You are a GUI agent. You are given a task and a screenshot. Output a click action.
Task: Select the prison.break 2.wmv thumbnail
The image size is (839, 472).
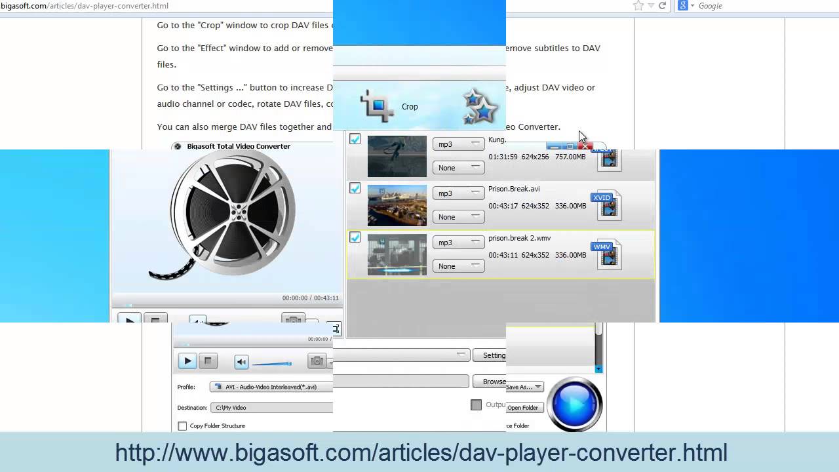point(397,254)
